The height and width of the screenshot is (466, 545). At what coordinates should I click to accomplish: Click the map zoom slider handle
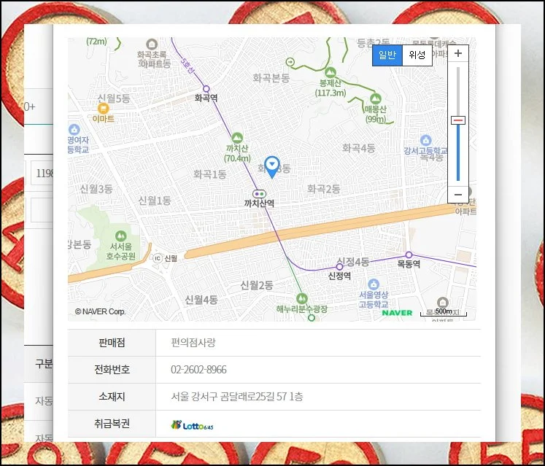tap(457, 120)
